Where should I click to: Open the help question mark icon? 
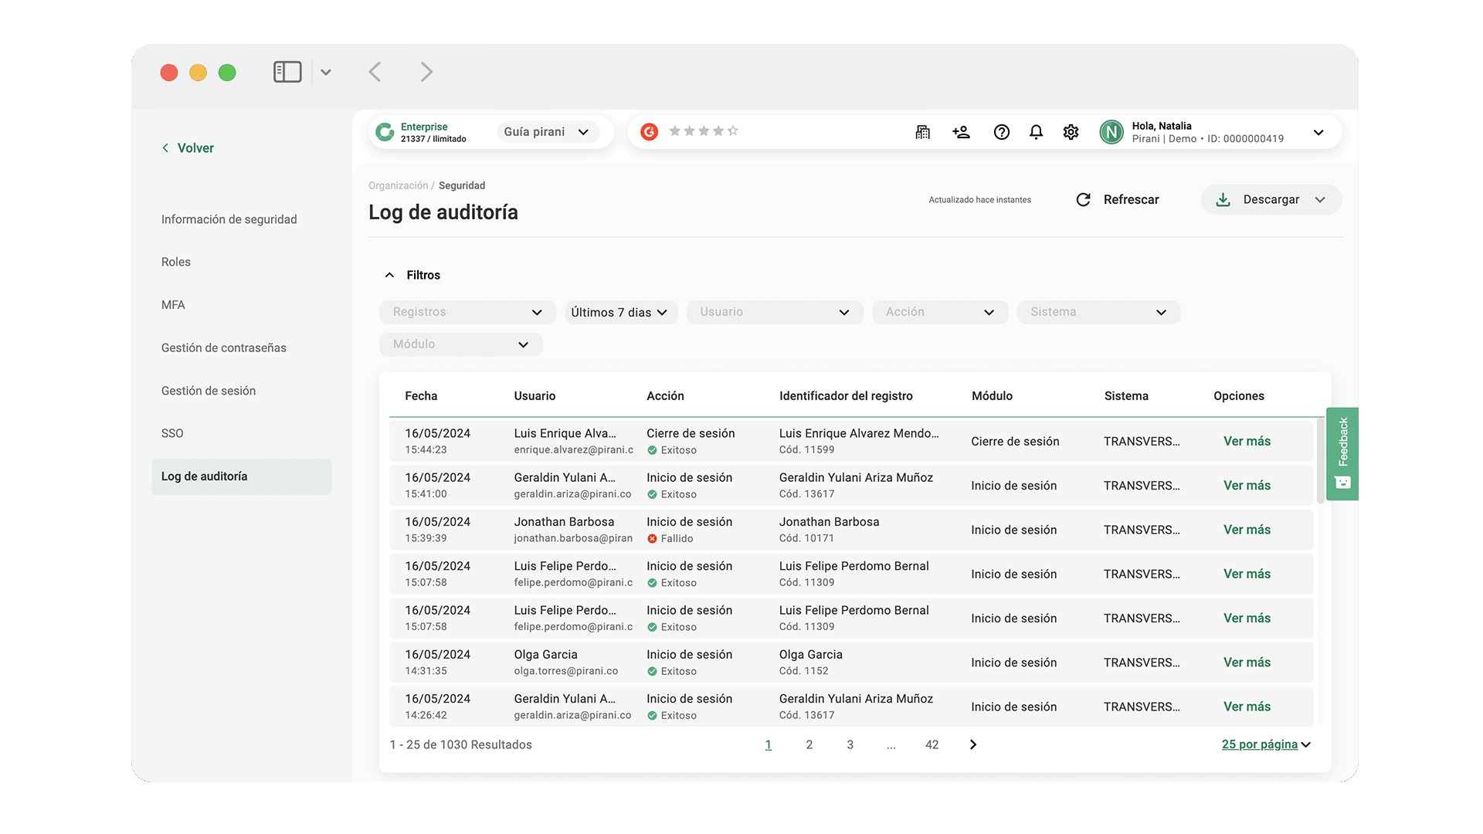[x=1001, y=132]
